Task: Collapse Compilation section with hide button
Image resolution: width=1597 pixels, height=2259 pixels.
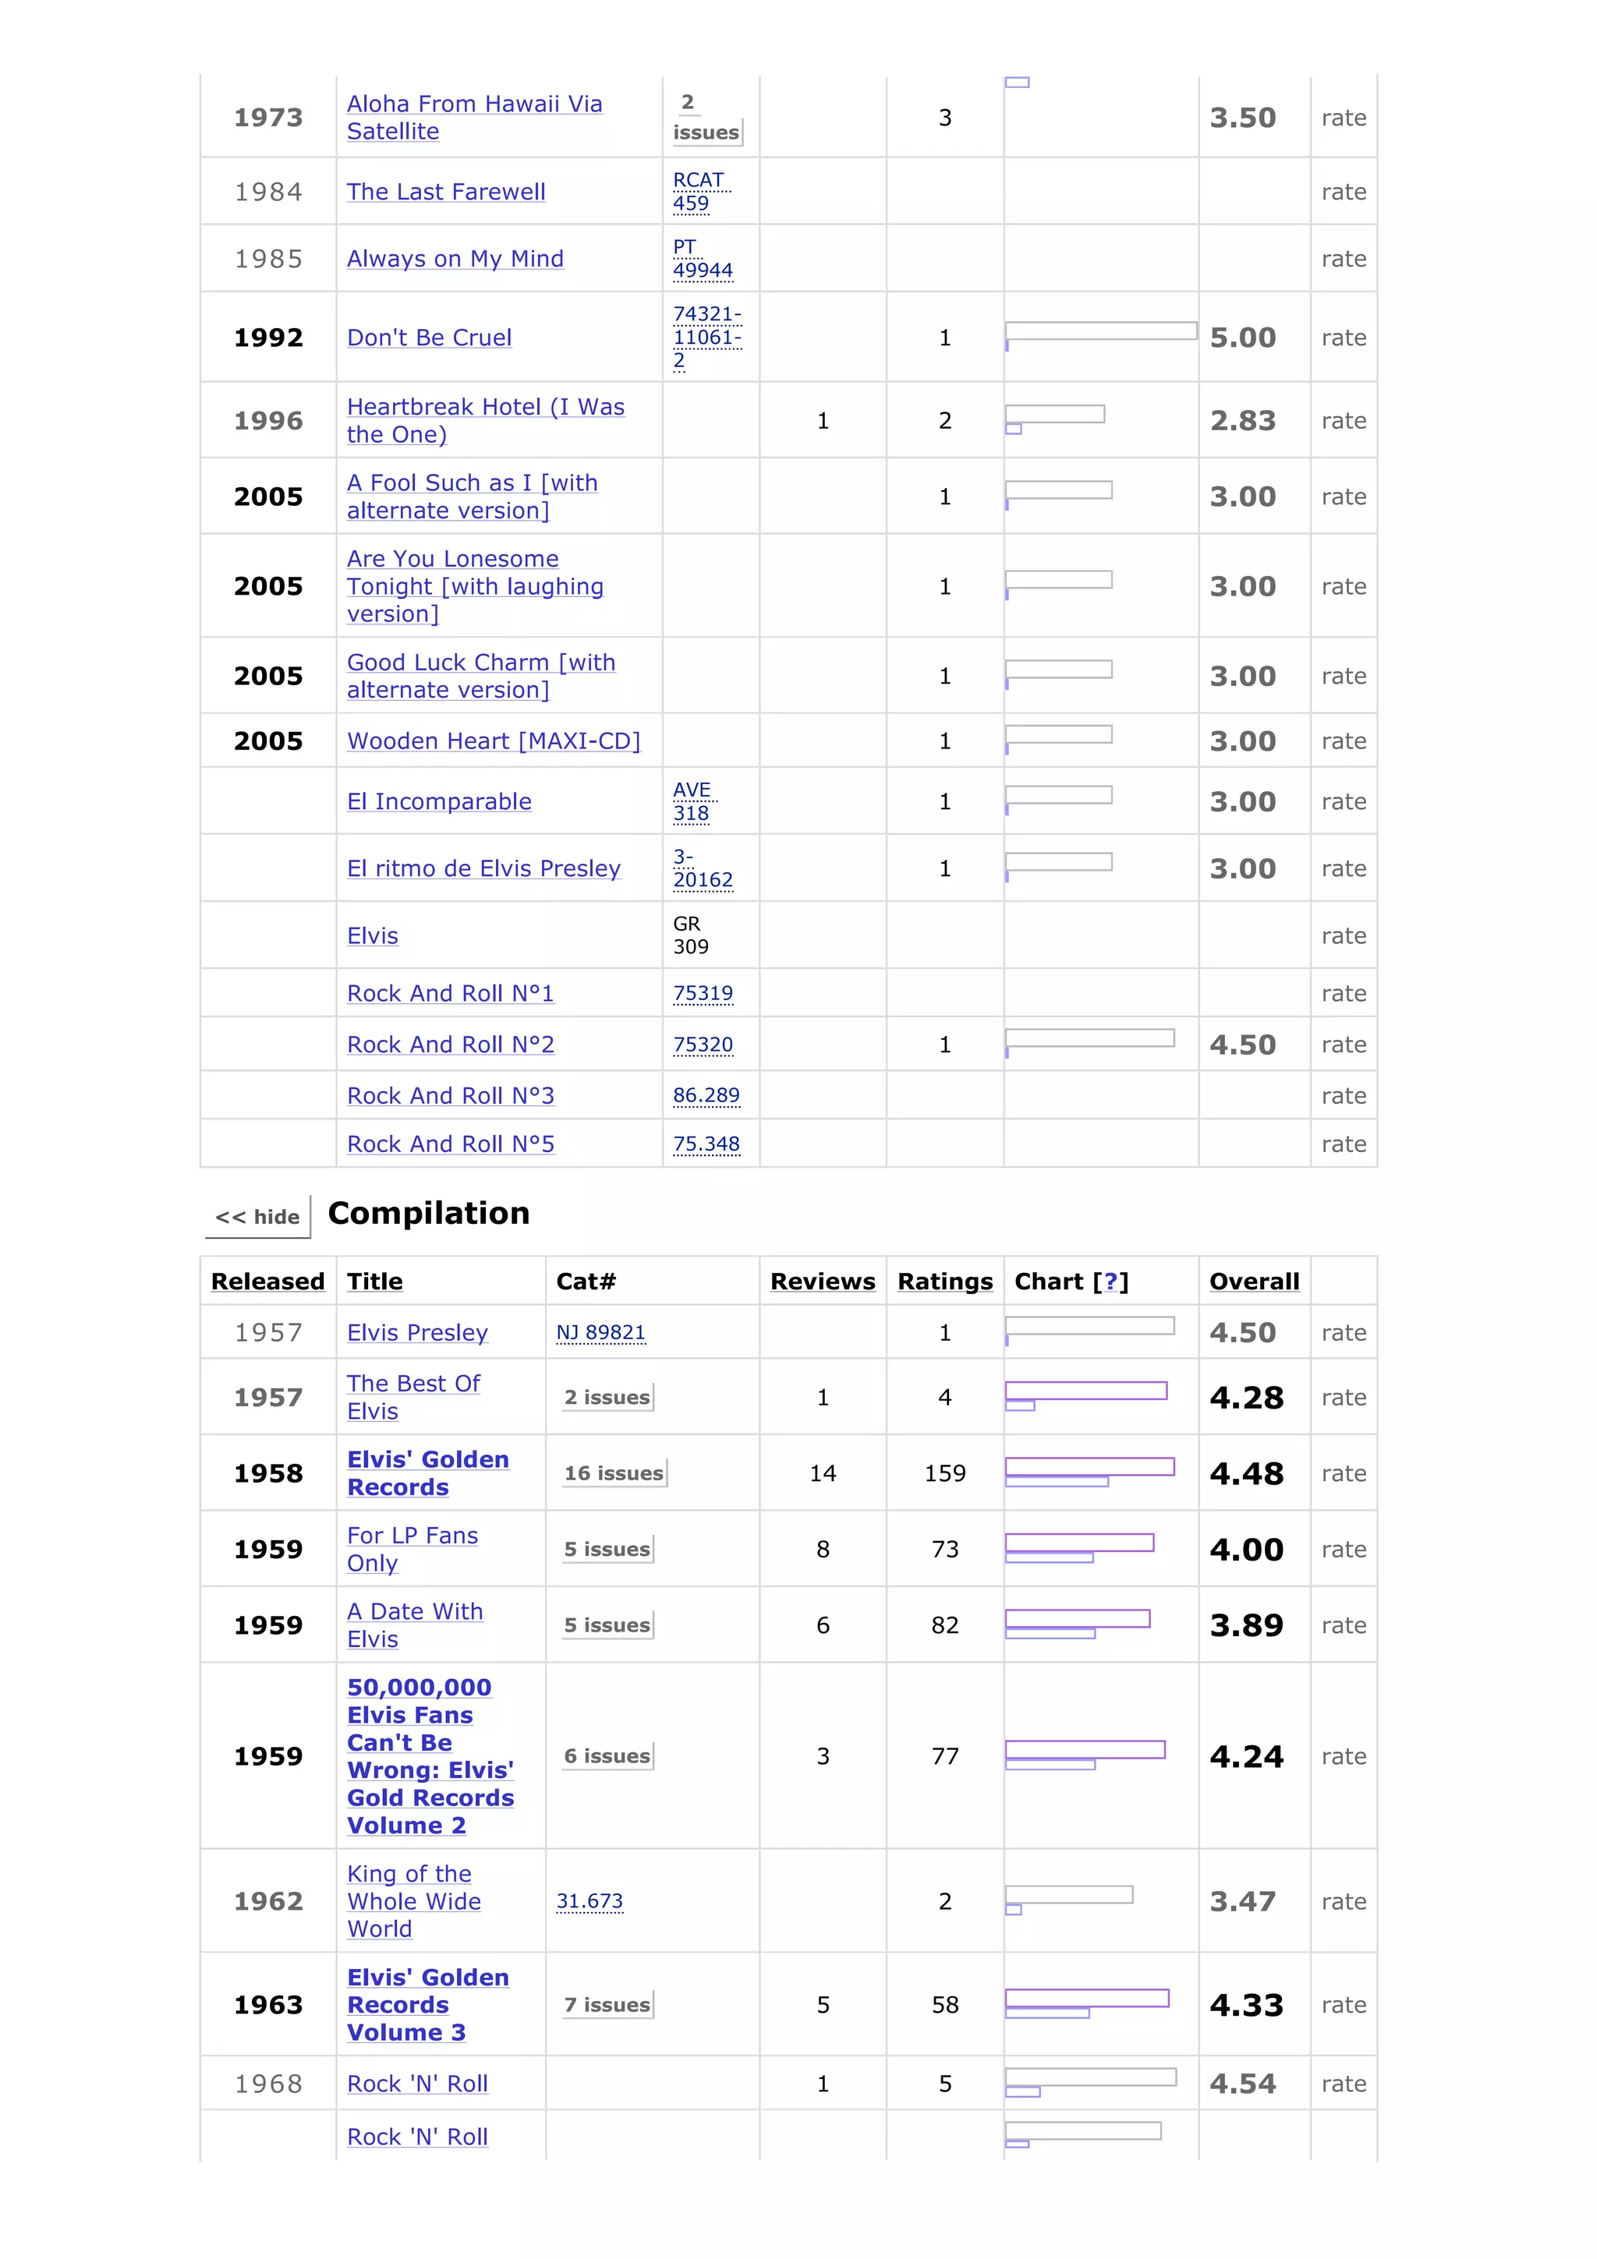Action: [x=258, y=1216]
